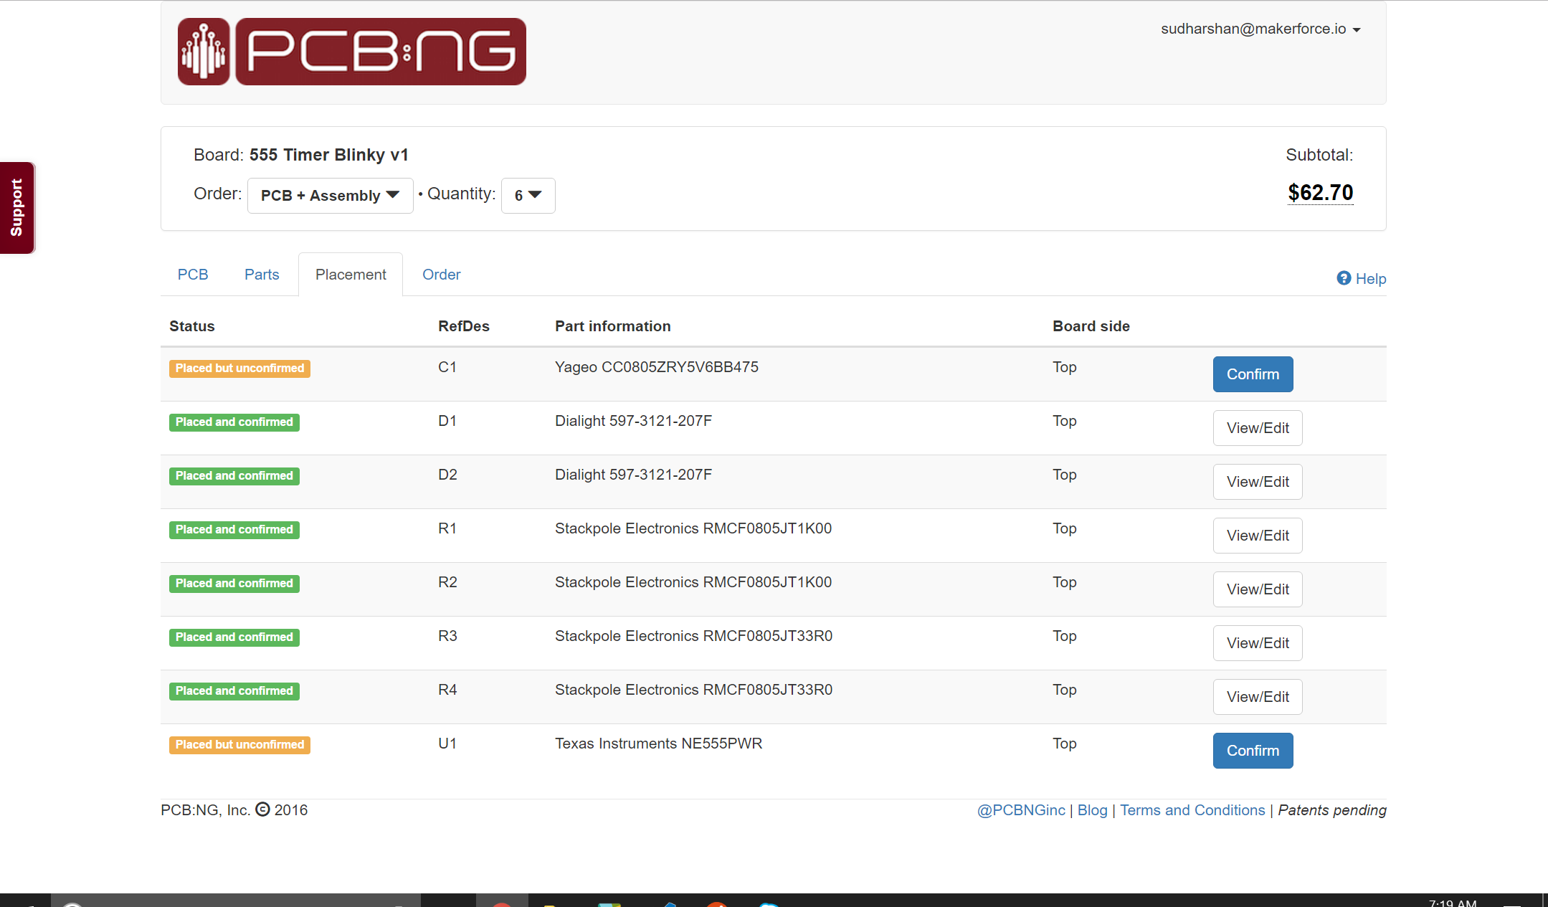
Task: Open the Blog footer link
Action: [1092, 810]
